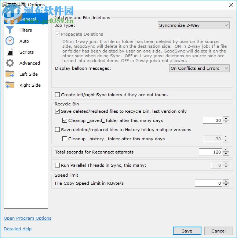Open the Job Type dropdown

tap(194, 25)
